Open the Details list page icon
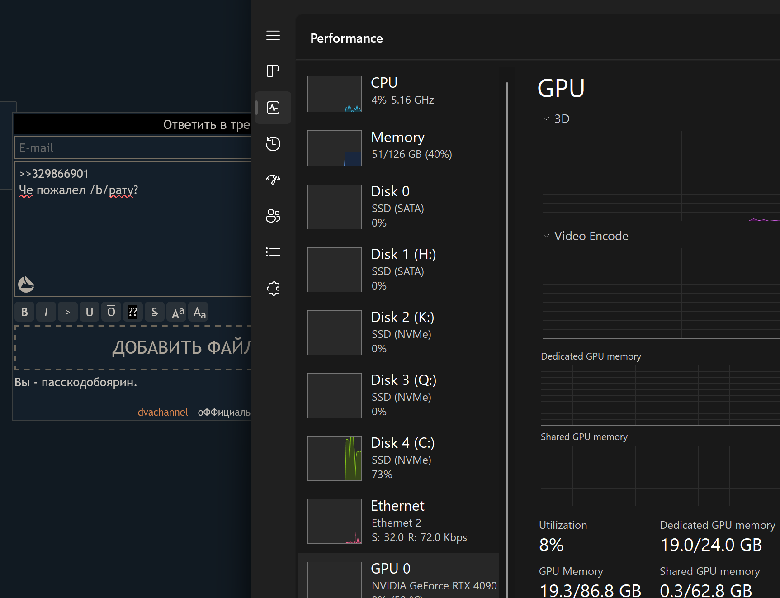This screenshot has width=780, height=598. tap(273, 252)
